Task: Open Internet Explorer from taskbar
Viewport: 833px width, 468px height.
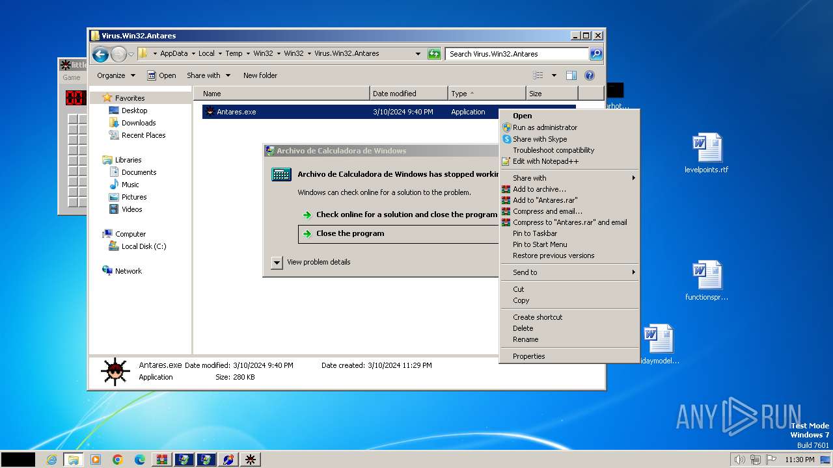Action: [51, 460]
